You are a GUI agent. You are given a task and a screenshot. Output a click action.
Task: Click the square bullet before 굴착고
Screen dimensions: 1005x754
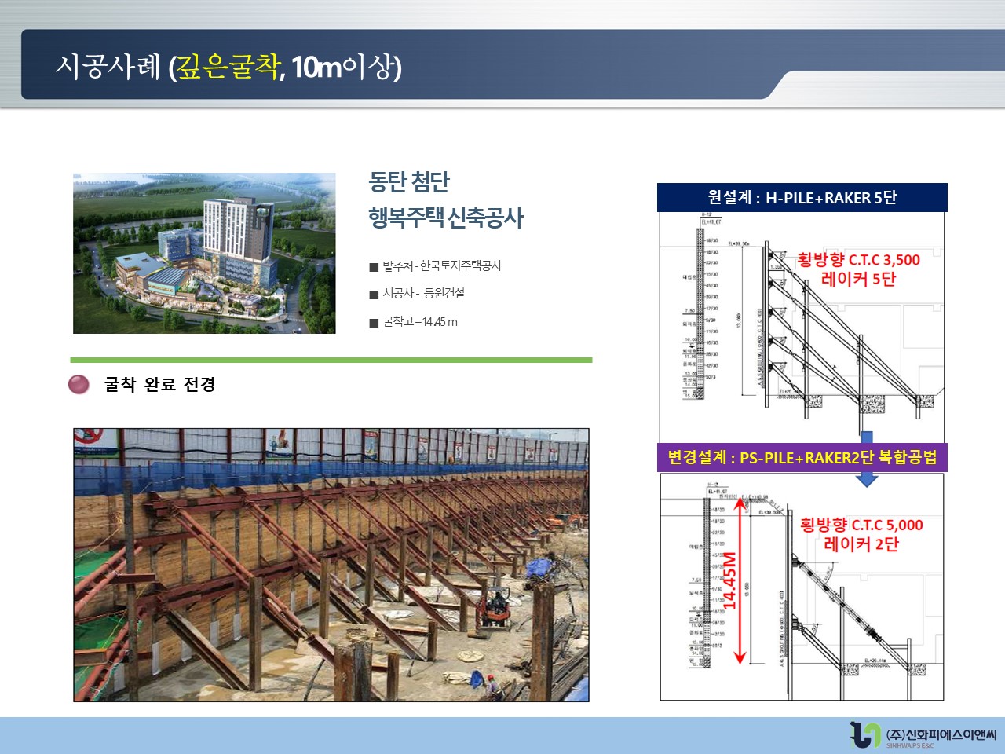pos(374,323)
